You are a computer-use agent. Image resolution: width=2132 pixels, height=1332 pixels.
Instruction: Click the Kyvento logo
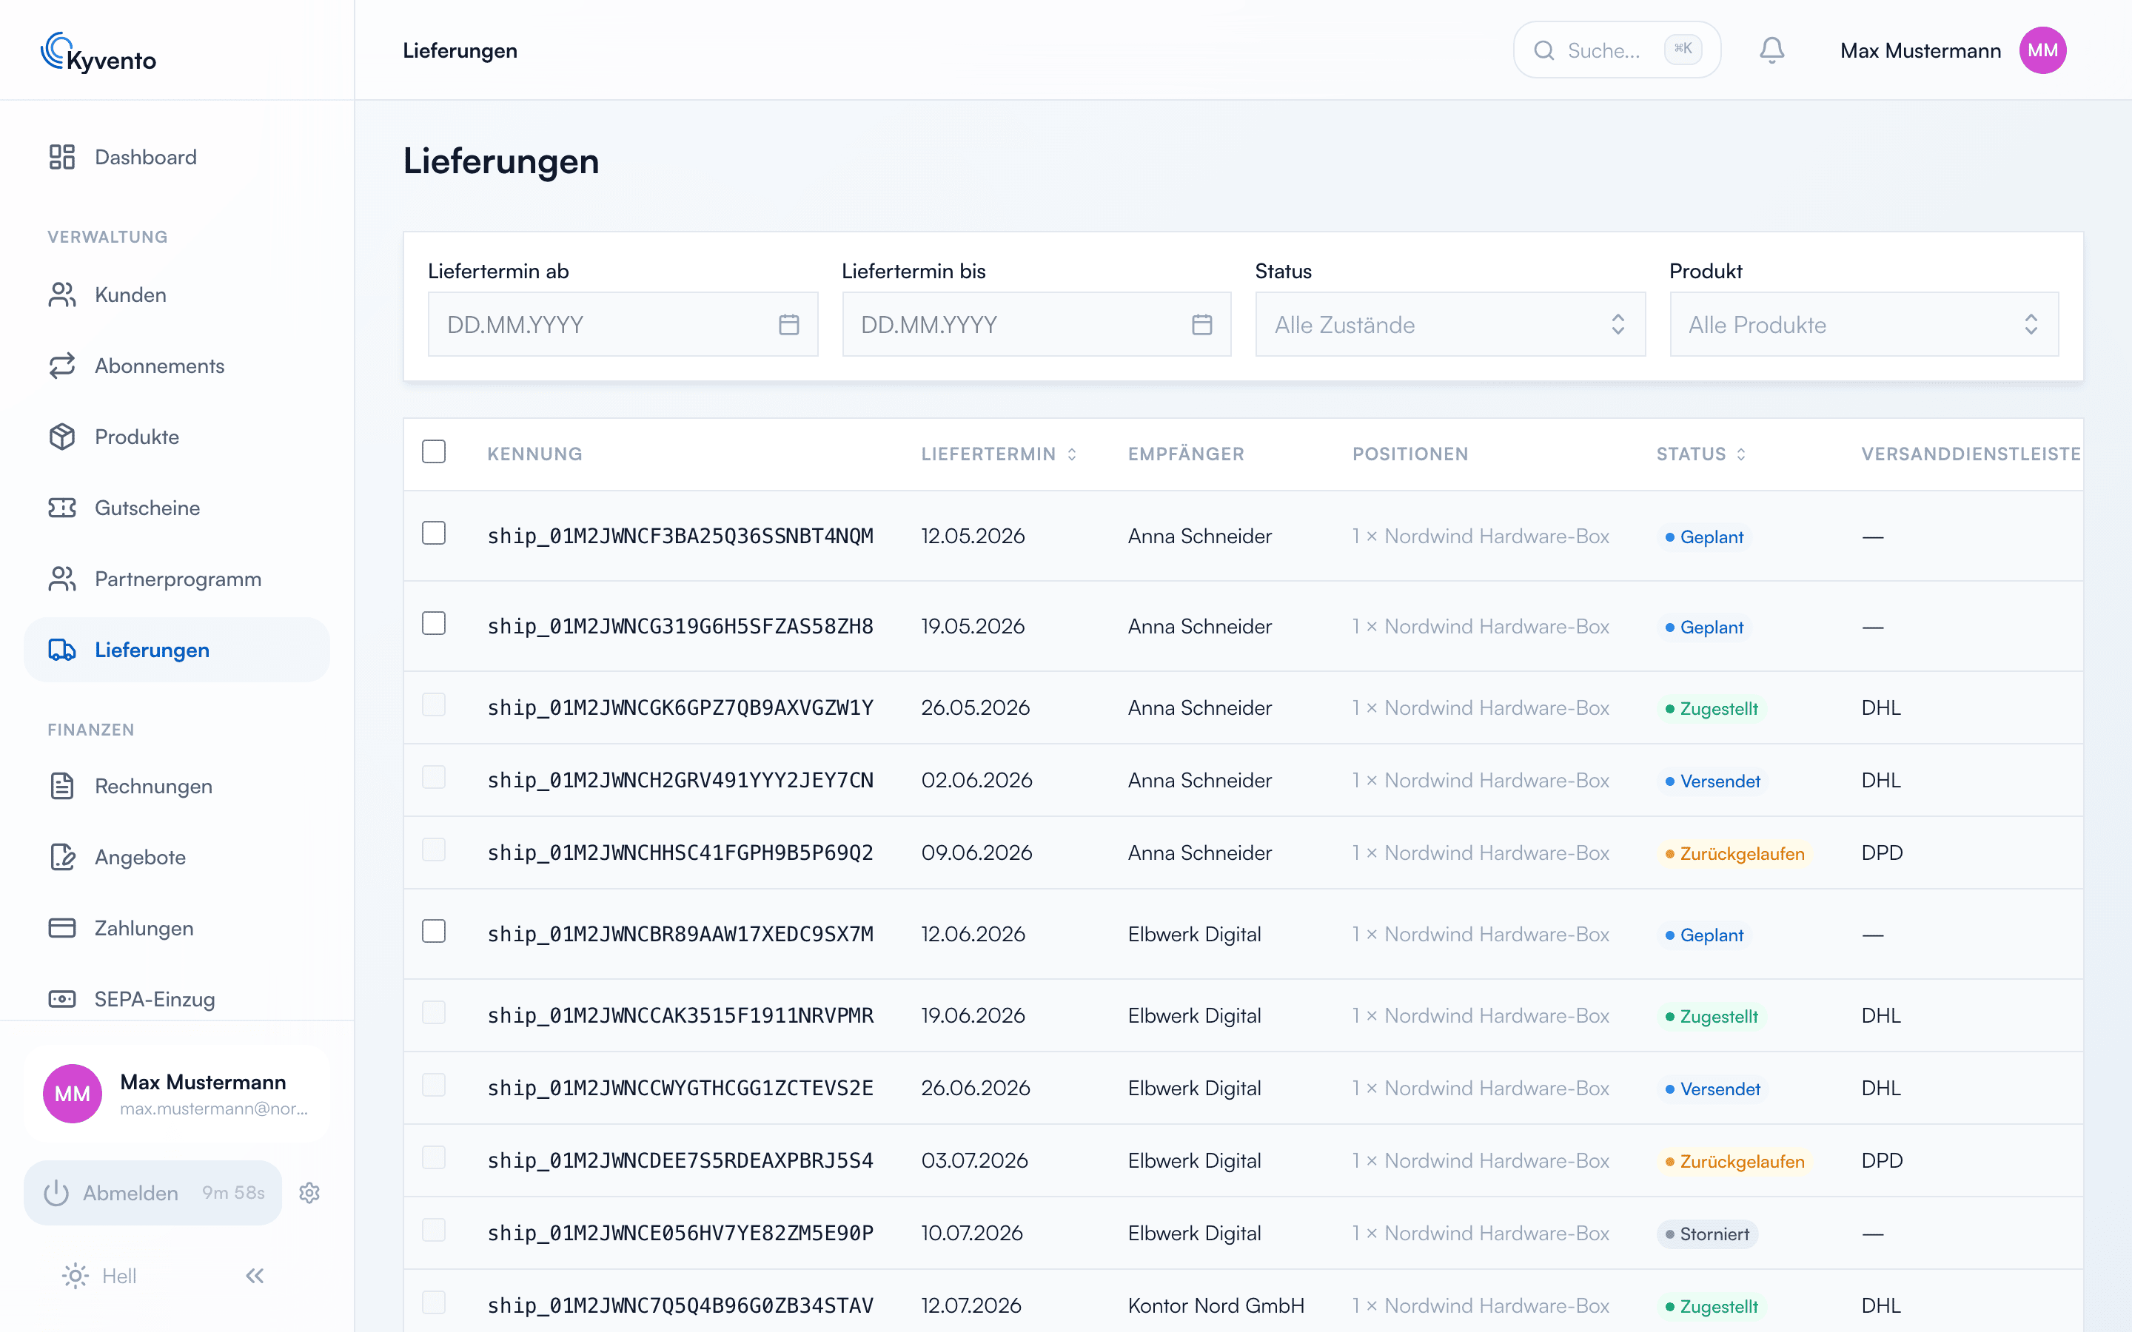[98, 51]
